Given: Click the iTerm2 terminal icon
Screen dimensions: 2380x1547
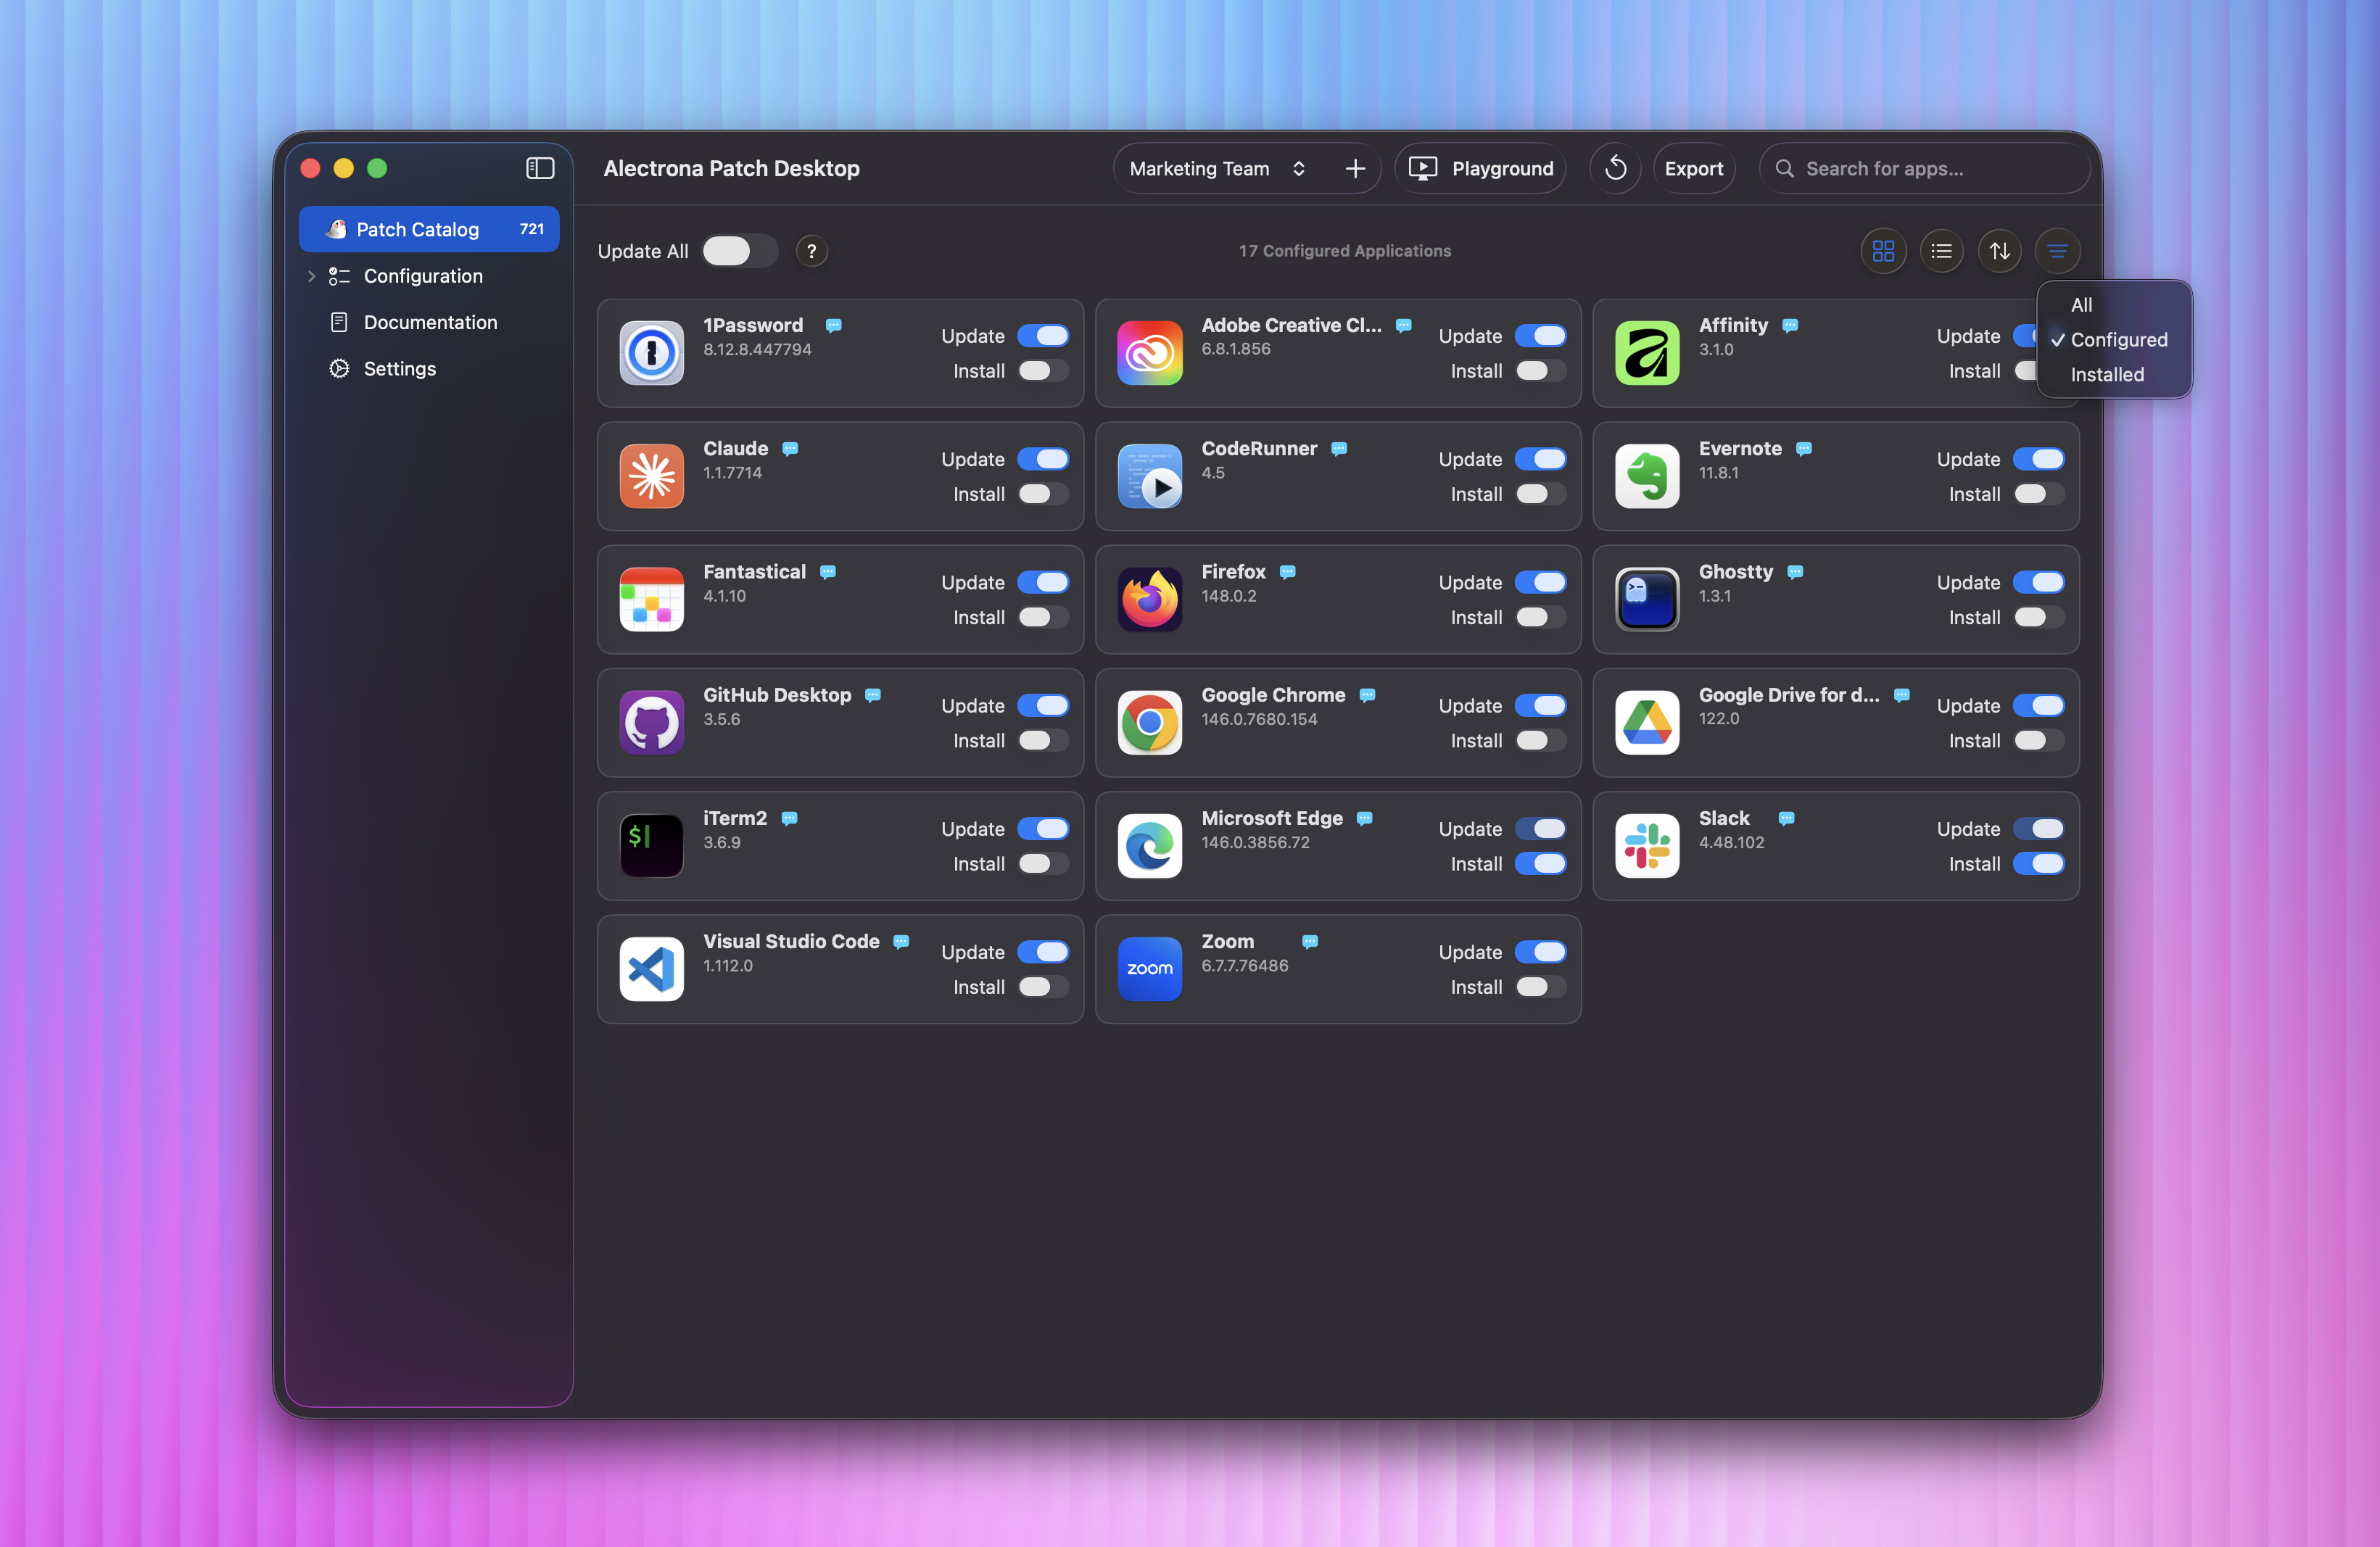Looking at the screenshot, I should (651, 845).
